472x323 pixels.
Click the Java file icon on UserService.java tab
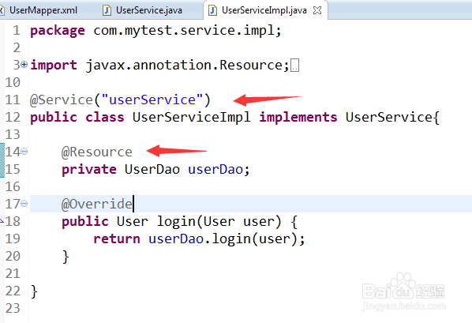pos(107,10)
